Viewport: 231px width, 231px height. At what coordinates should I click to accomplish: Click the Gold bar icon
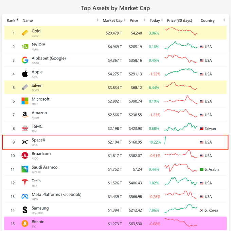click(x=25, y=33)
